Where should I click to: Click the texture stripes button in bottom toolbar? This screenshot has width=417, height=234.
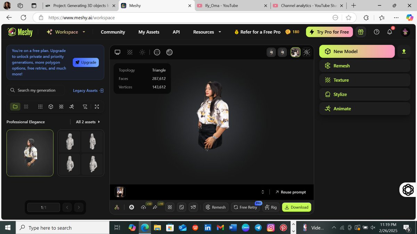point(170,207)
